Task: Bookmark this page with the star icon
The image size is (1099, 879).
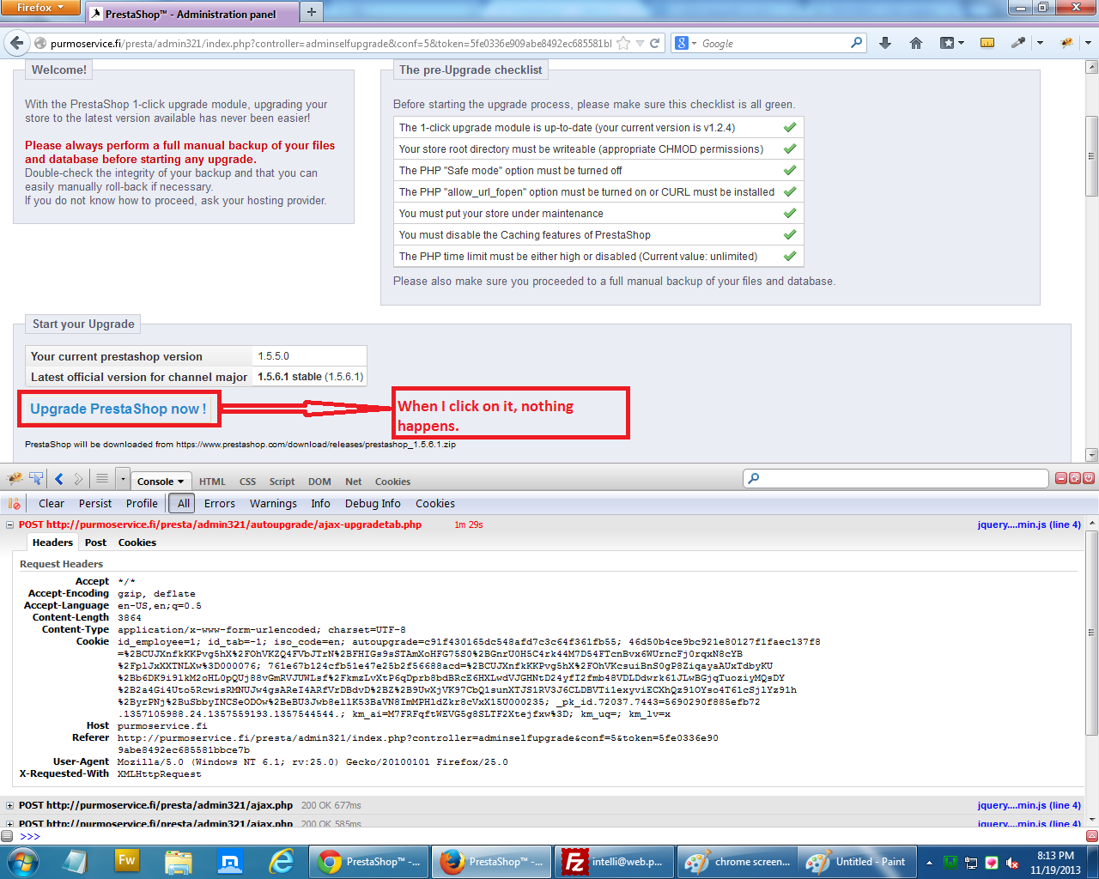Action: 623,43
